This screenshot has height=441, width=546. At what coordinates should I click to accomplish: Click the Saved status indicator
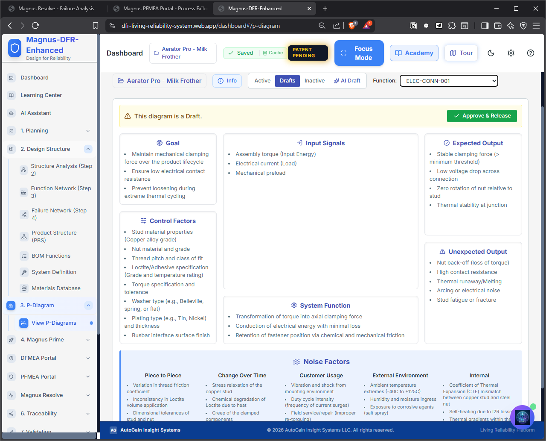241,53
